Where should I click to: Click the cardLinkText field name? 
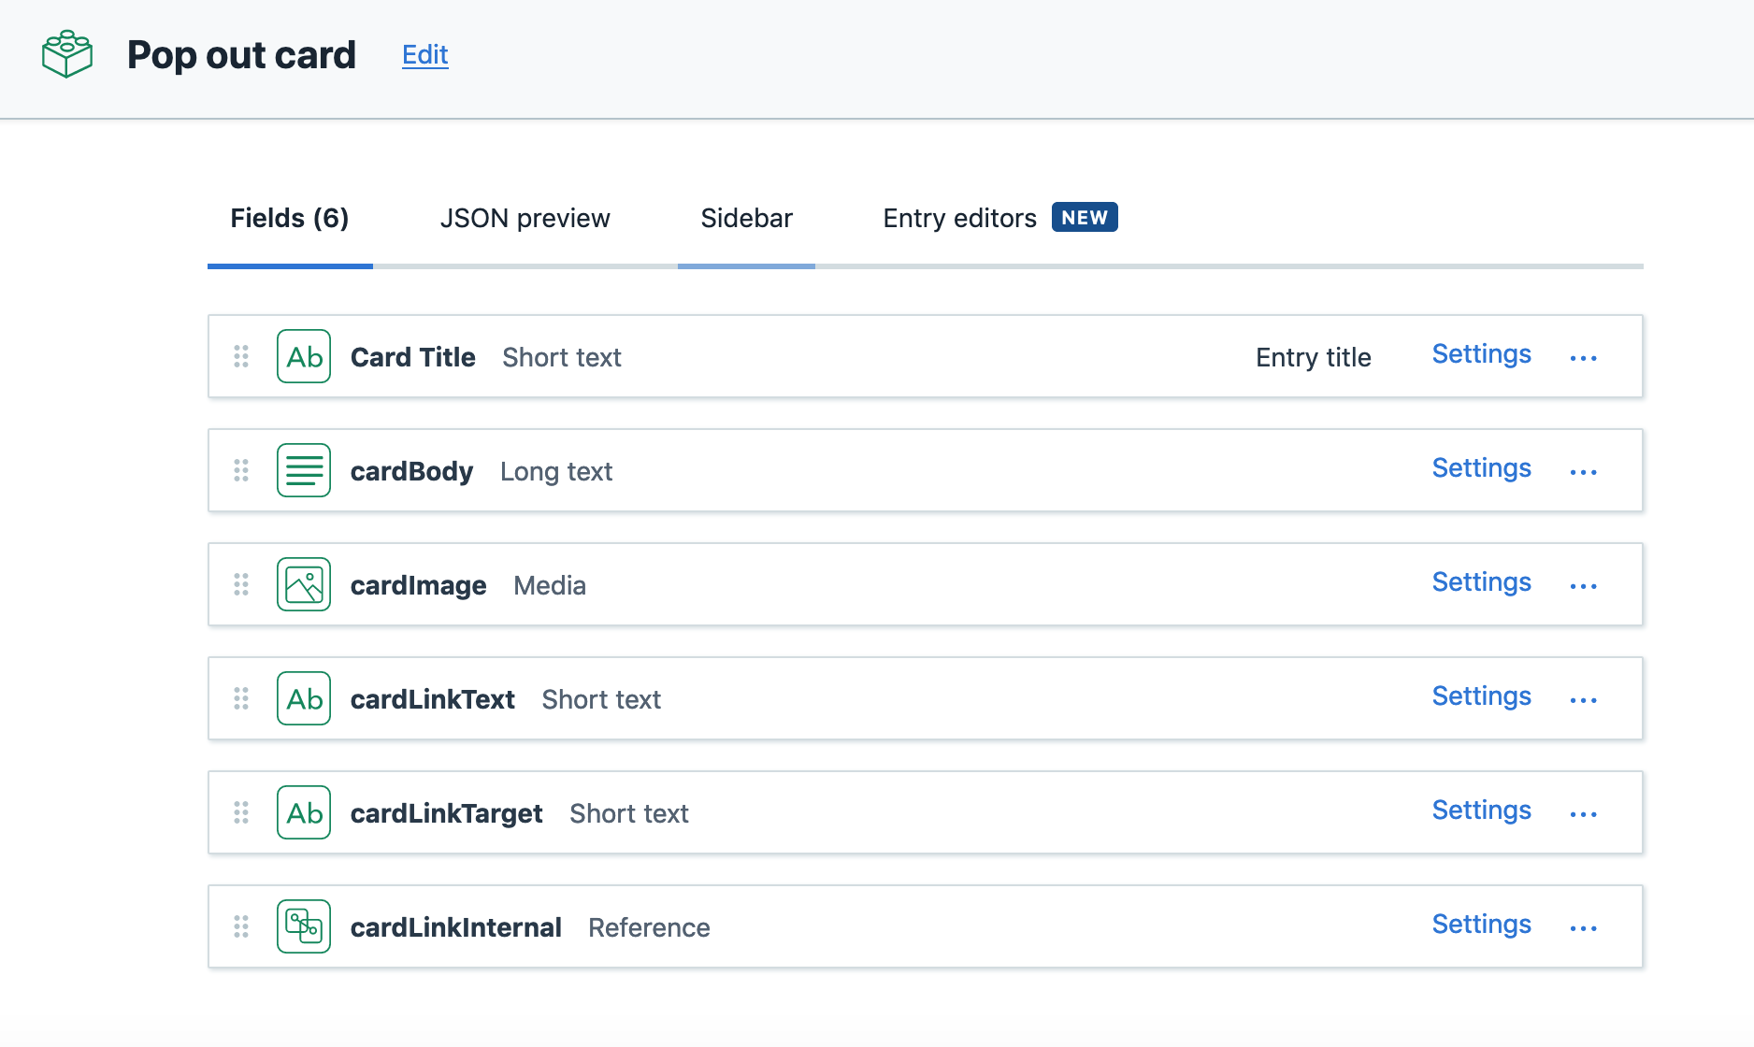pyautogui.click(x=432, y=699)
